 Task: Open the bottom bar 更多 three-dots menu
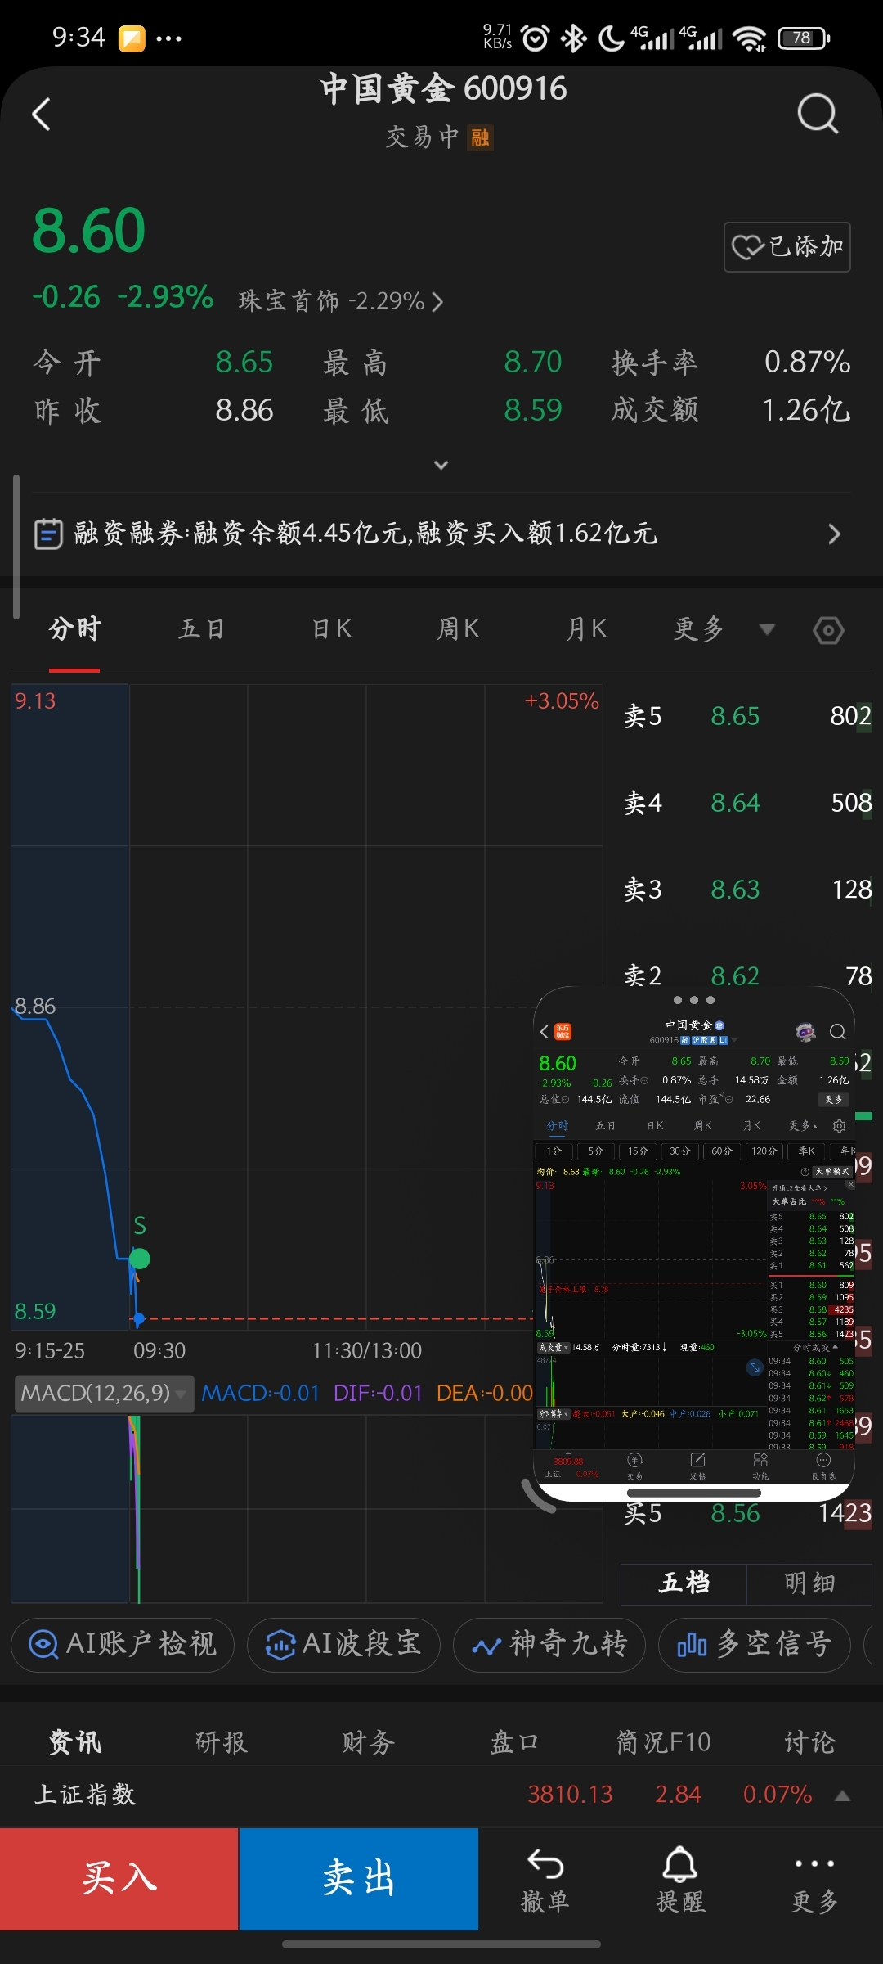[x=814, y=1881]
